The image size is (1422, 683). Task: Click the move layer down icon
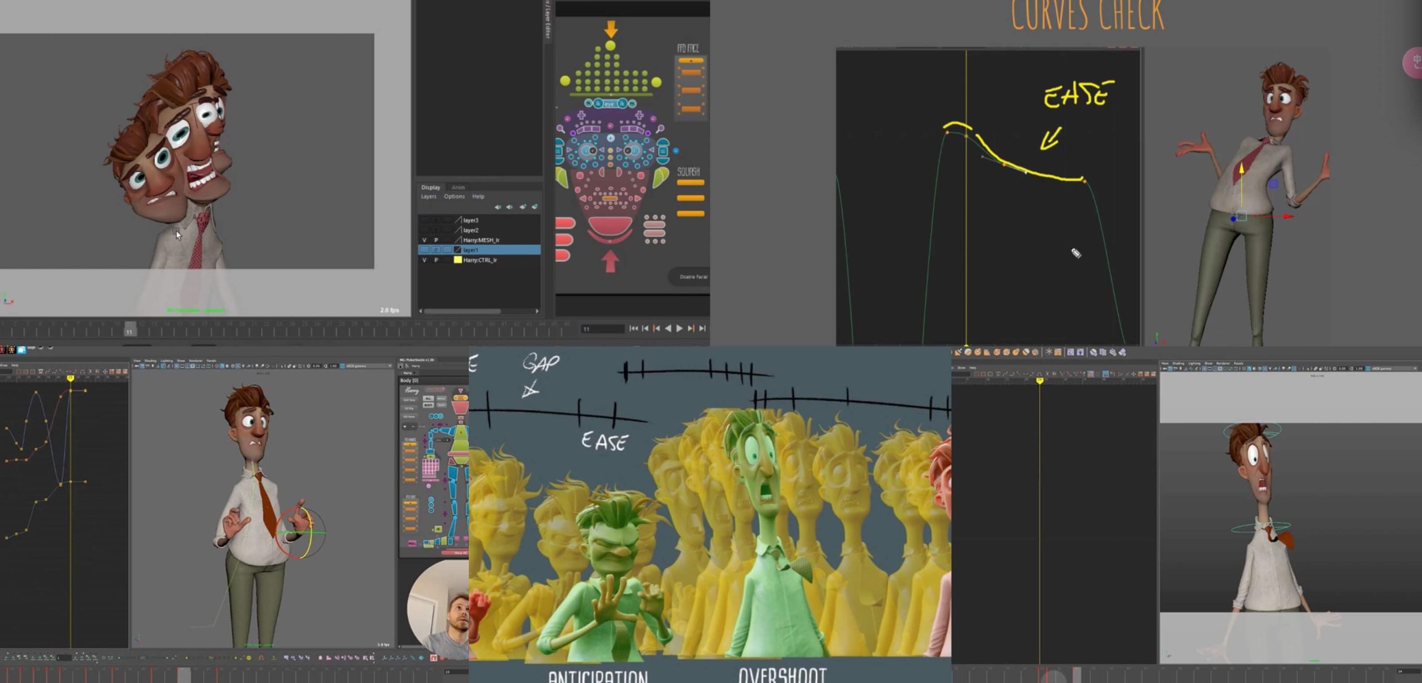coord(509,207)
